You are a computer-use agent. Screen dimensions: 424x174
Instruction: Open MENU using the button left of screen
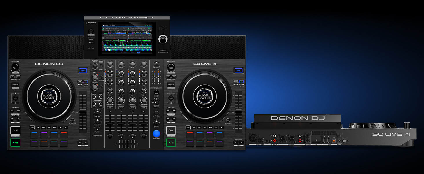pos(91,39)
